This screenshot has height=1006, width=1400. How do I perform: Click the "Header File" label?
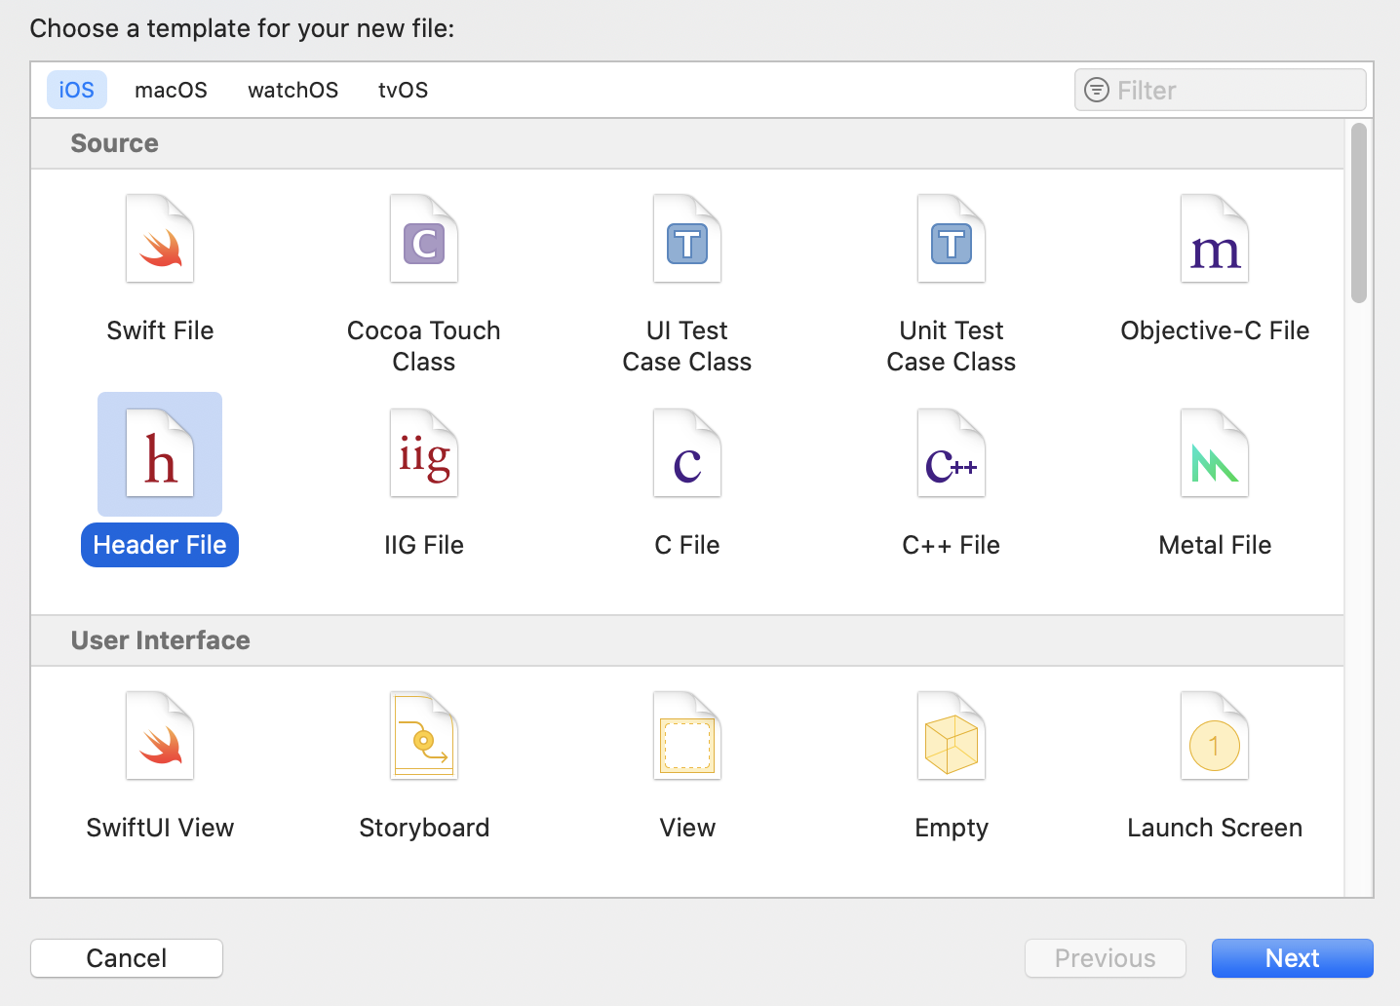coord(160,545)
